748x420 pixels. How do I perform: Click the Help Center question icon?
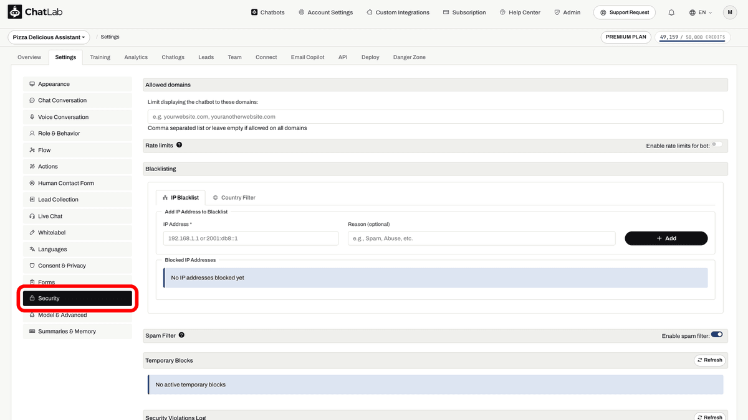[503, 12]
